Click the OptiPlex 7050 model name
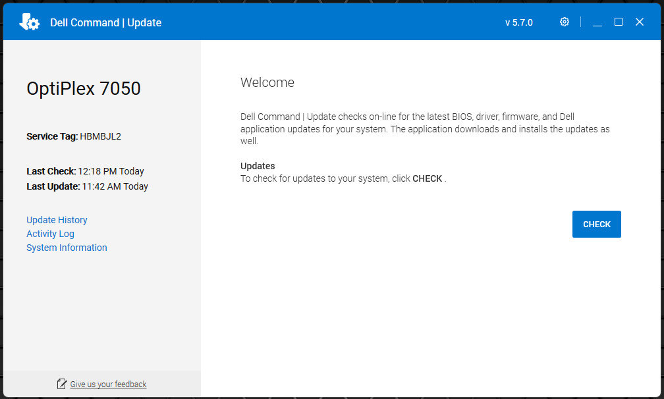Viewport: 664px width, 399px height. (x=84, y=88)
